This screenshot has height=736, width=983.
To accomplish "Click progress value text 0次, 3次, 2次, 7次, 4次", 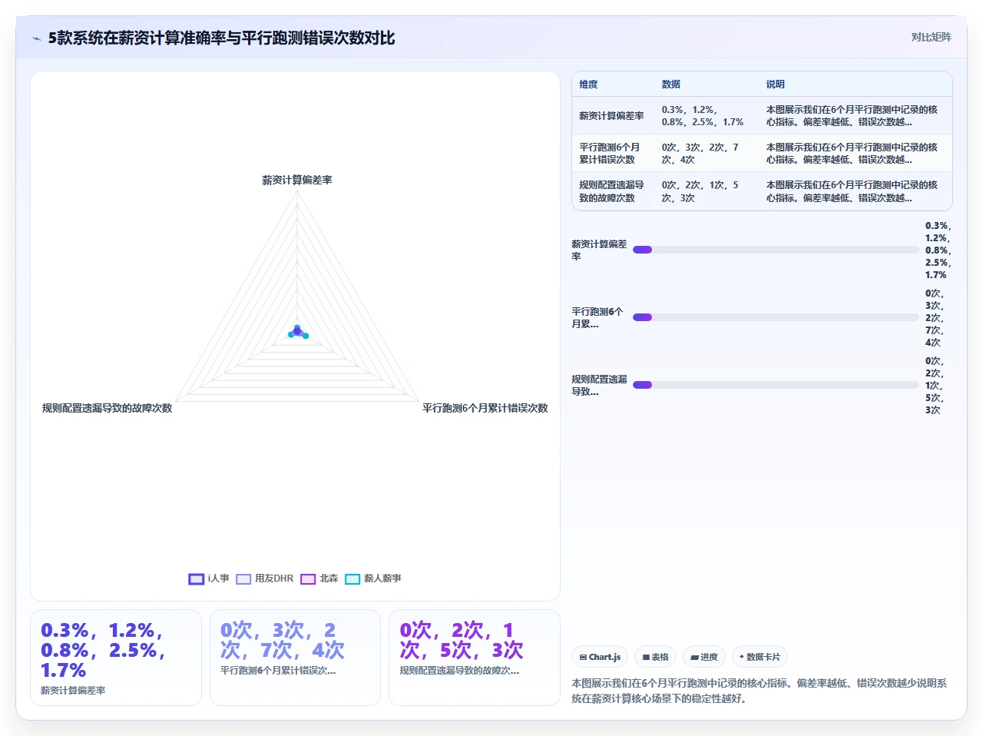I will [x=934, y=318].
